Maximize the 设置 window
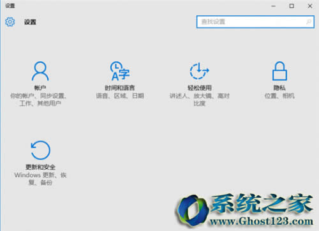This screenshot has width=319, height=231. 292,6
